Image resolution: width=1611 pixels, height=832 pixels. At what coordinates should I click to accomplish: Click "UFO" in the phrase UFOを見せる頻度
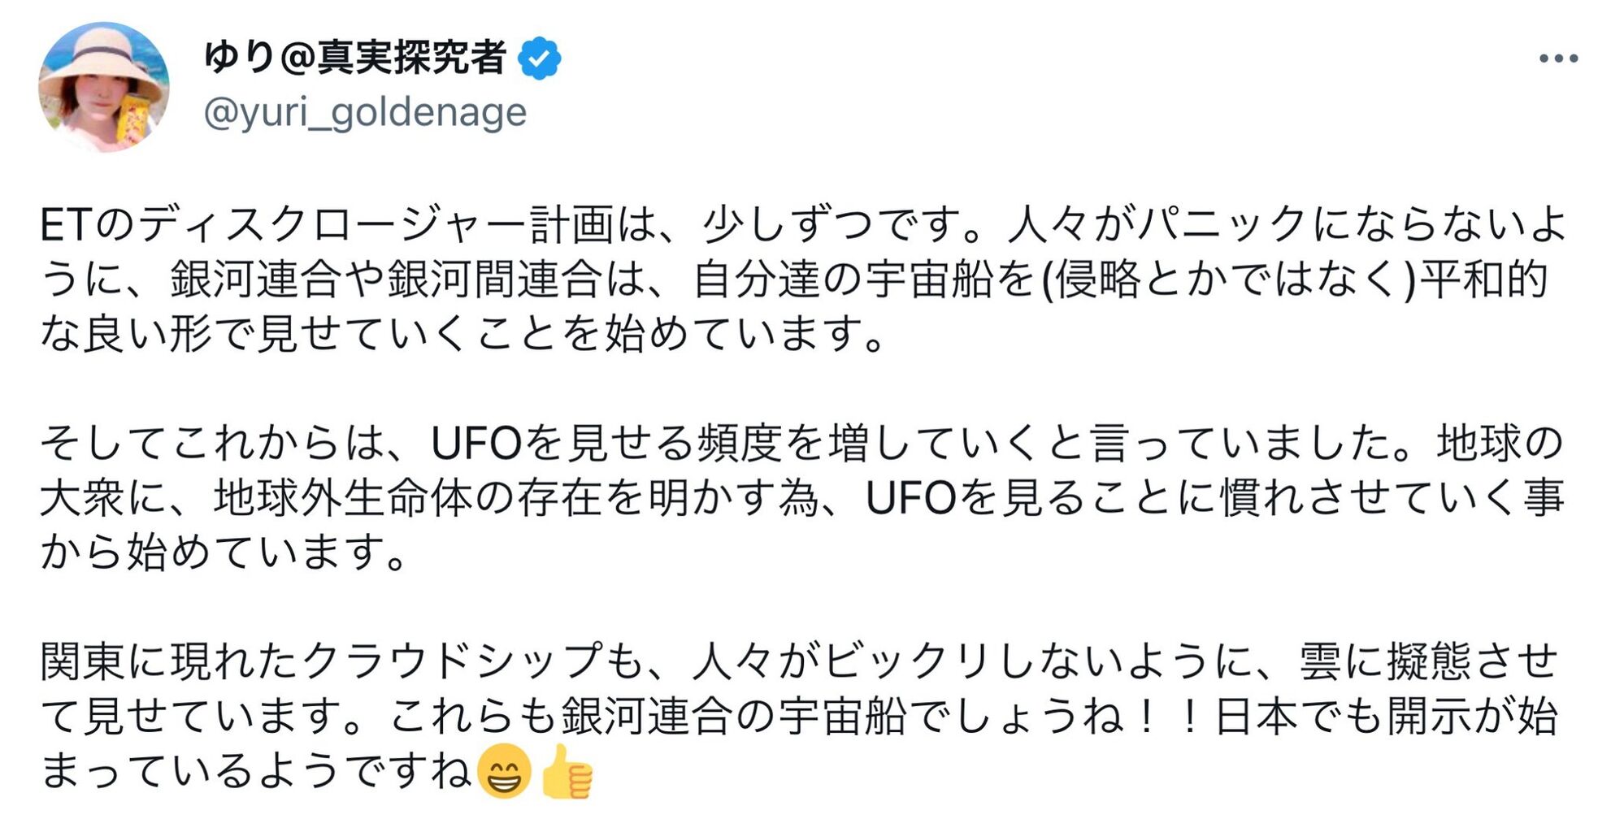[x=475, y=444]
